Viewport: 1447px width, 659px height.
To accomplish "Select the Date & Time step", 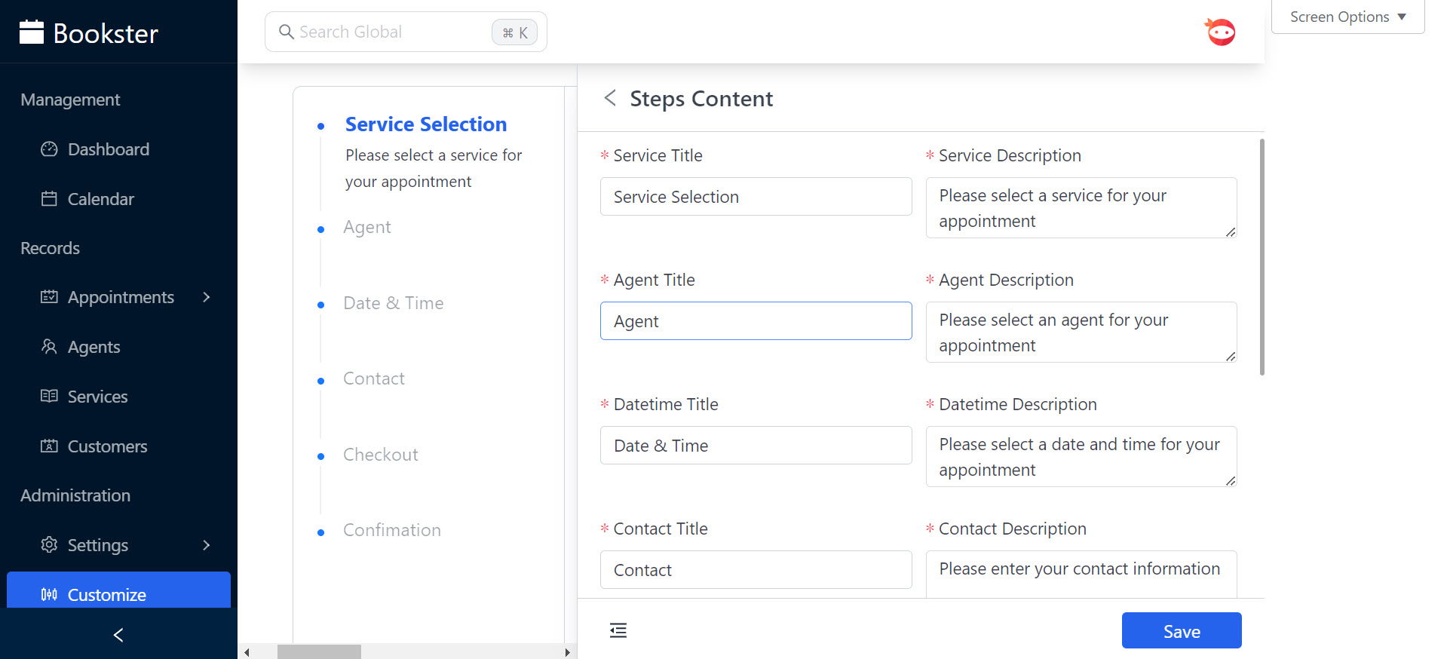I will (393, 303).
